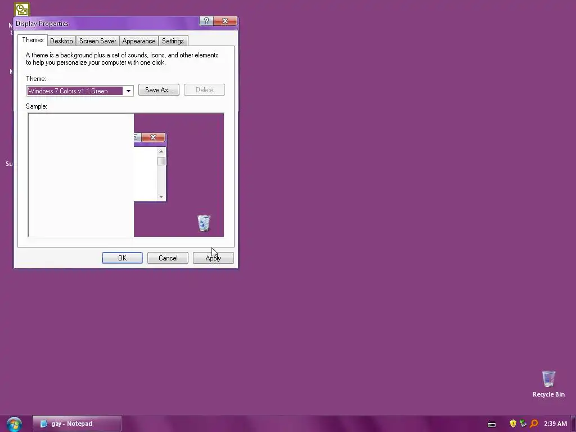This screenshot has height=432, width=576.
Task: Go to the Appearance tab
Action: coord(139,40)
